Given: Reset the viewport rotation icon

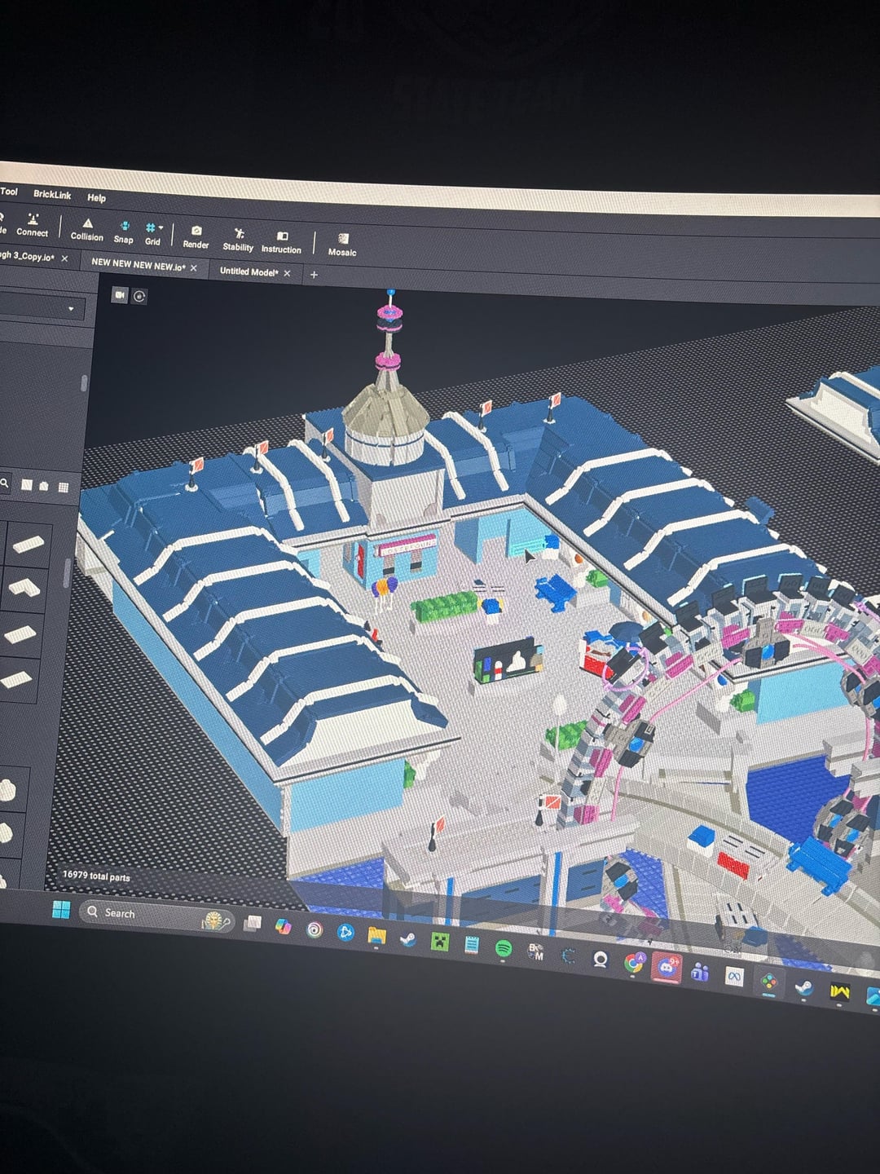Looking at the screenshot, I should click(x=139, y=296).
